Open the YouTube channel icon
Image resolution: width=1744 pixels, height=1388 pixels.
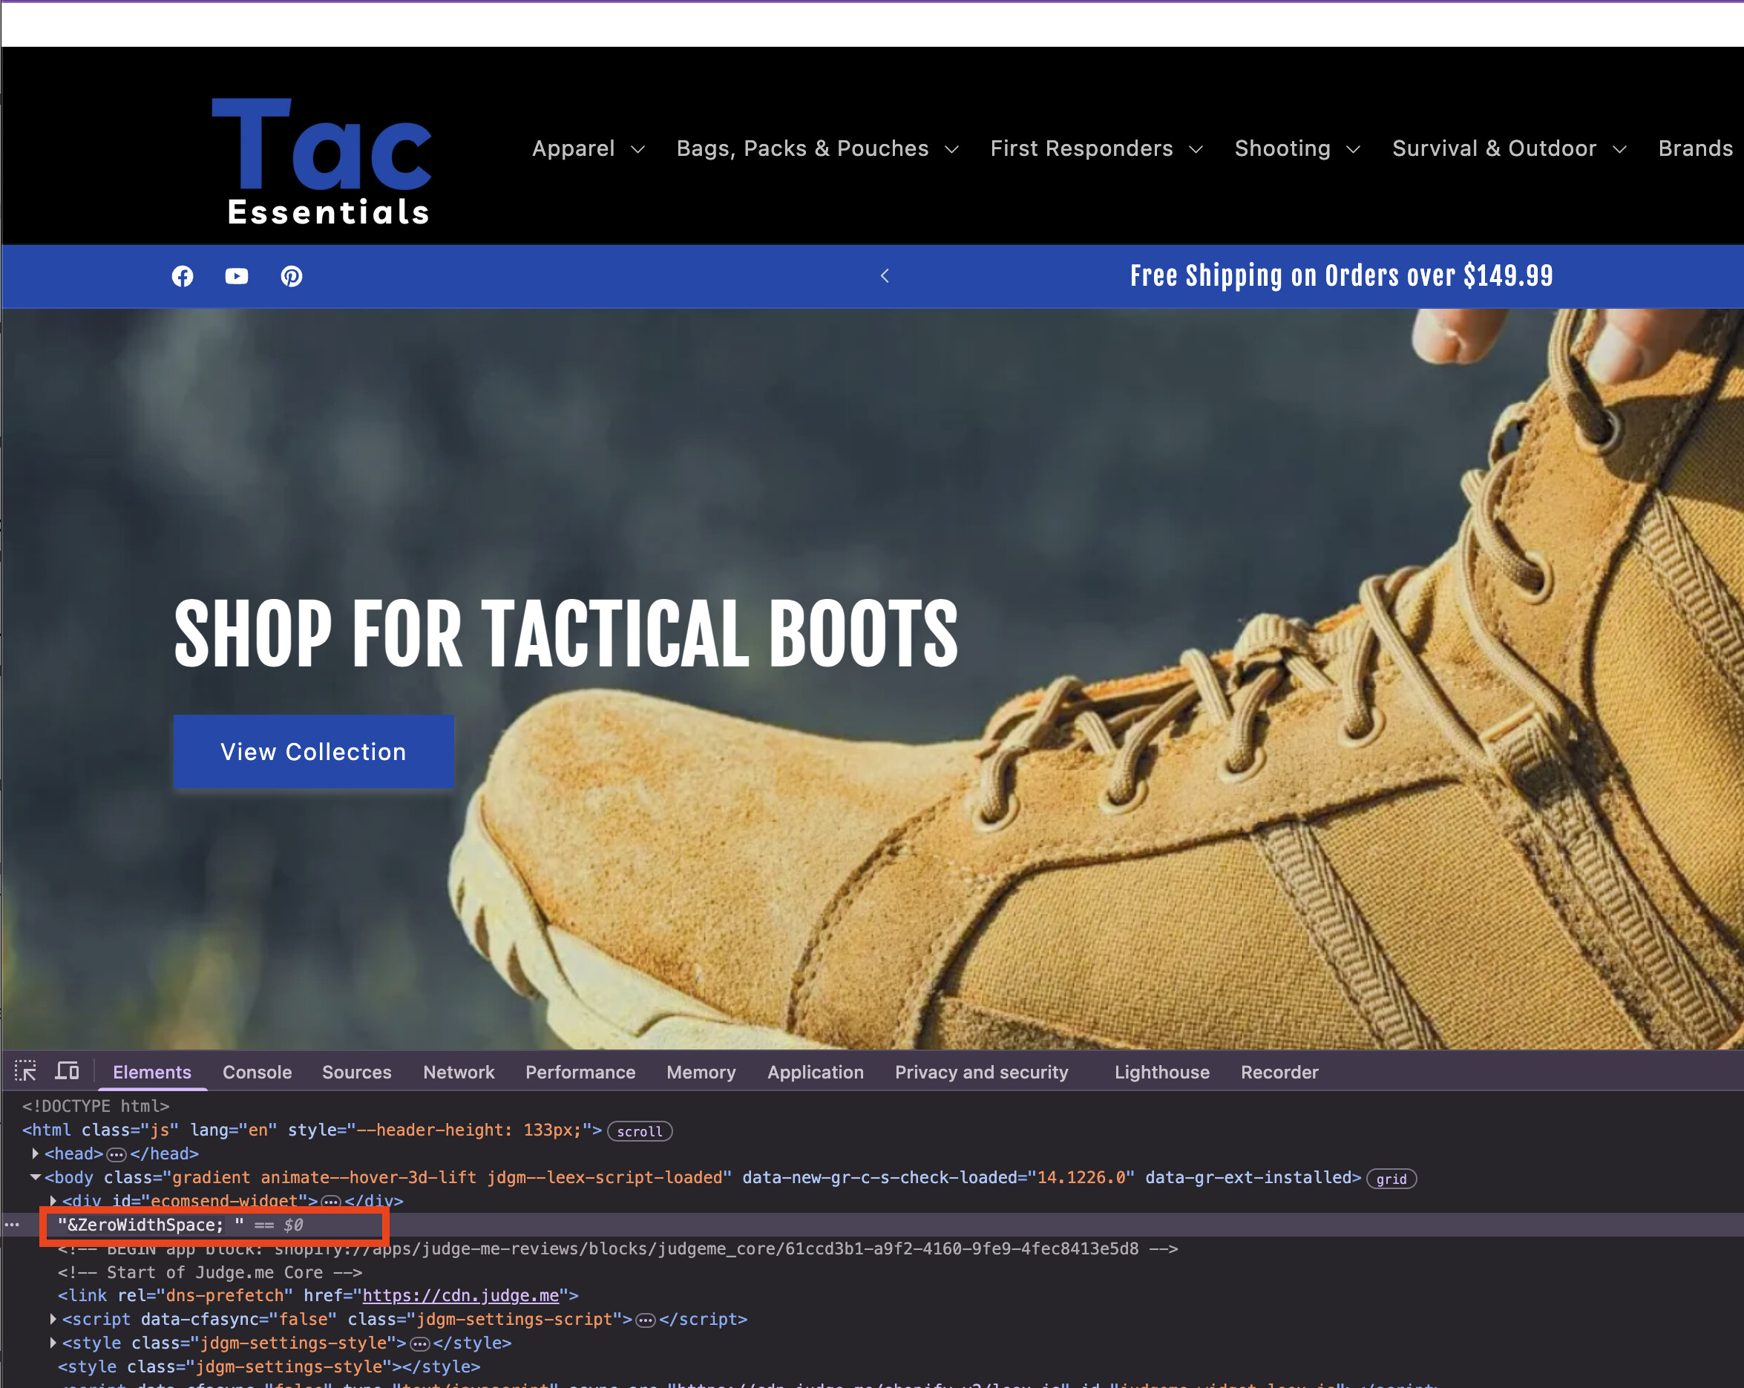tap(236, 277)
